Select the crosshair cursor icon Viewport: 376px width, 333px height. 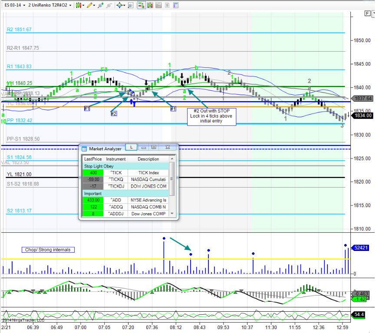[x=119, y=5]
